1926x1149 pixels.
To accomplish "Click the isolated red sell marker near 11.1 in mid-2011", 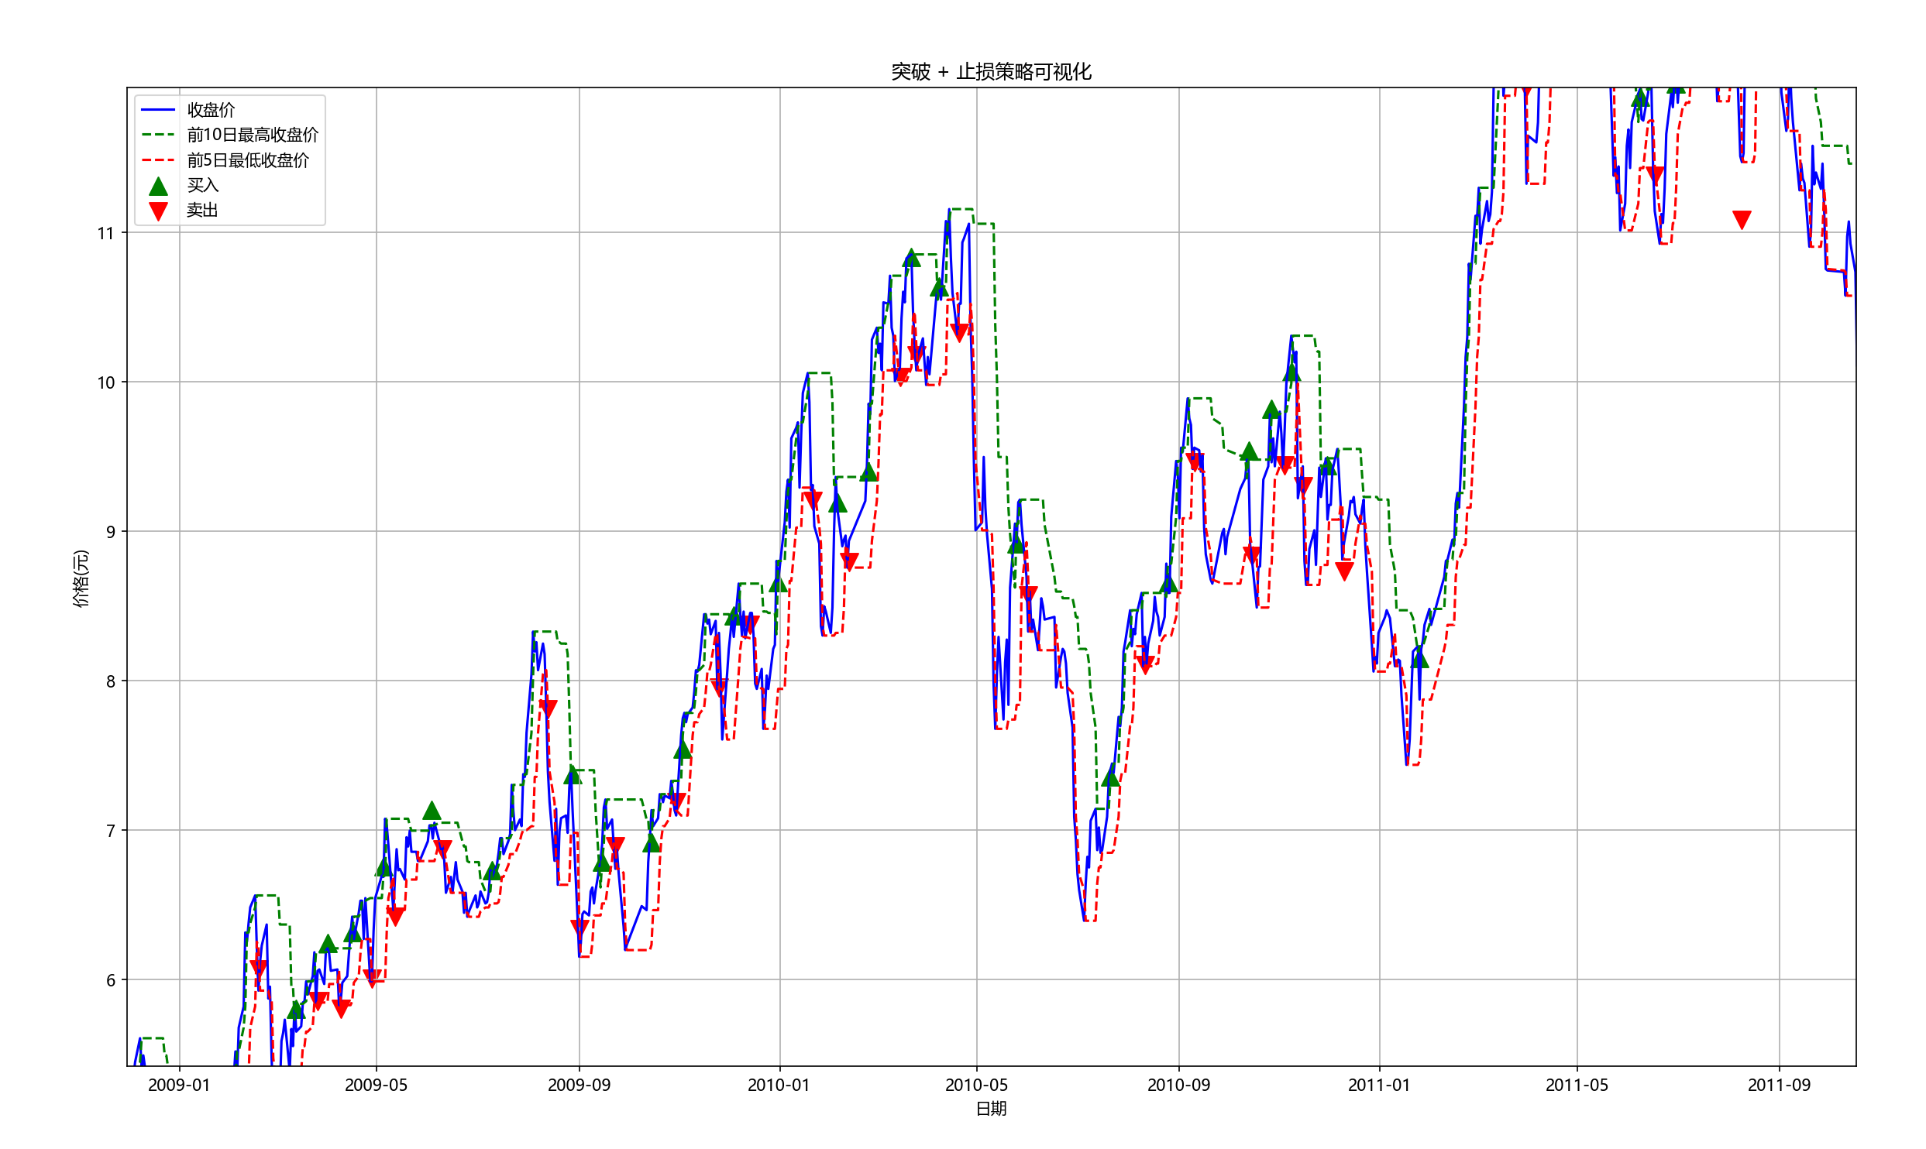I will (1742, 220).
